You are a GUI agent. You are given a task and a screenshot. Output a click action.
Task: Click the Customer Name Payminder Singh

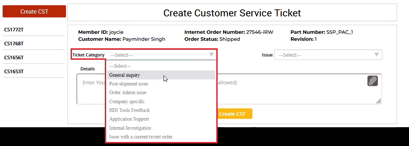[x=144, y=39]
